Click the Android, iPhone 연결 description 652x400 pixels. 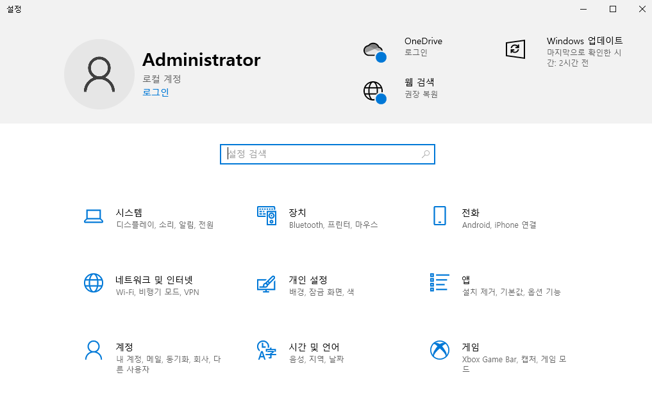(x=499, y=225)
